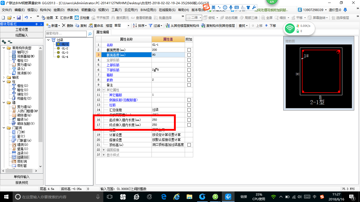
Task: Open the 排序 sort options
Action: (x=139, y=26)
